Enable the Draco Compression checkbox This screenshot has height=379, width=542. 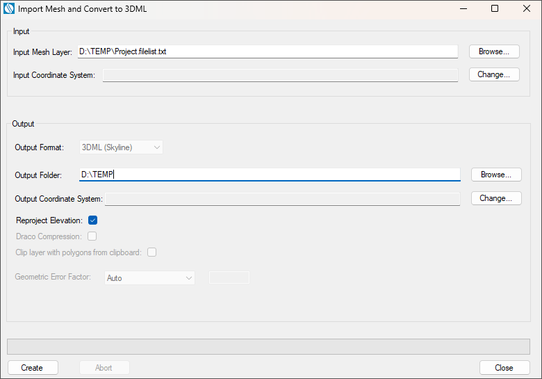point(92,236)
